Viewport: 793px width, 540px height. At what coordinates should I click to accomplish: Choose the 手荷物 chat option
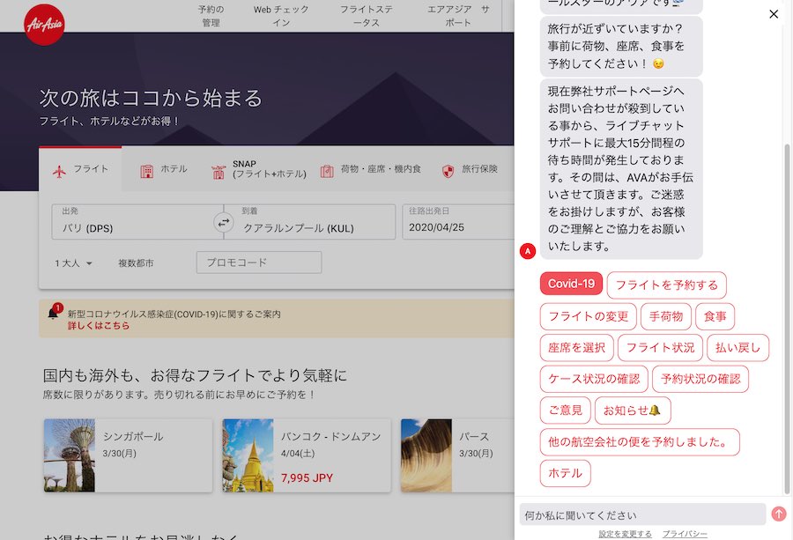pos(666,316)
